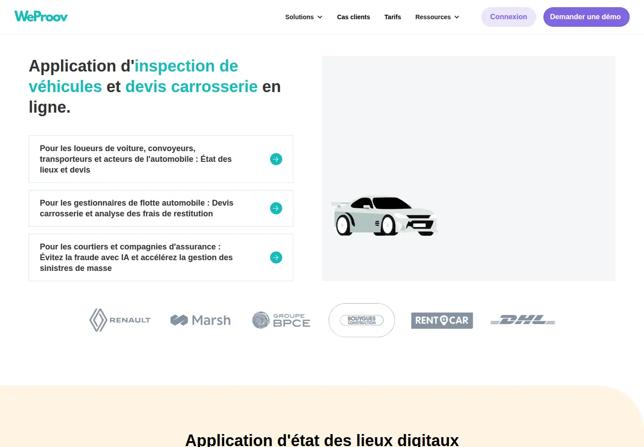Click the Connexion button

[x=508, y=17]
